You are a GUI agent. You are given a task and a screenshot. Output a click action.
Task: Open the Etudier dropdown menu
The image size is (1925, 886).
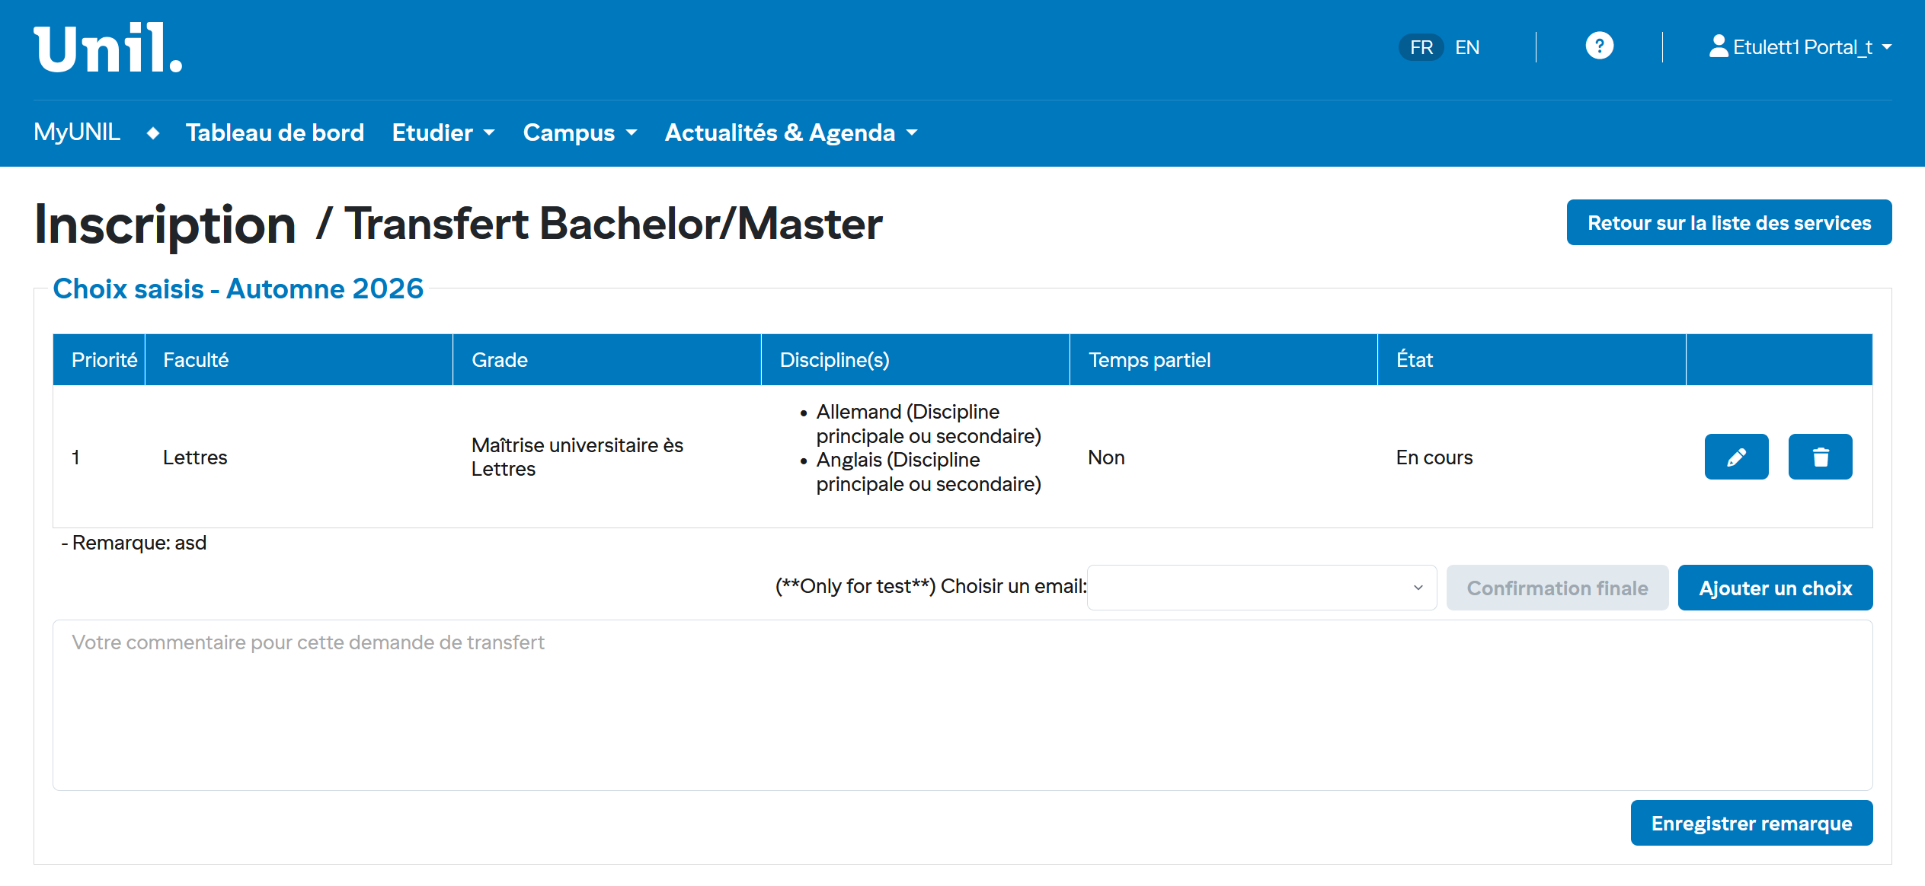[443, 133]
